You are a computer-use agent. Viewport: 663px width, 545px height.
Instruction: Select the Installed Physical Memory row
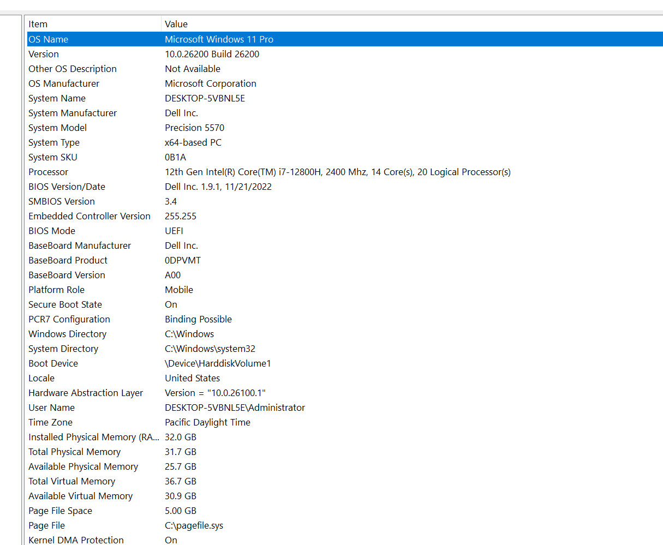pyautogui.click(x=345, y=437)
